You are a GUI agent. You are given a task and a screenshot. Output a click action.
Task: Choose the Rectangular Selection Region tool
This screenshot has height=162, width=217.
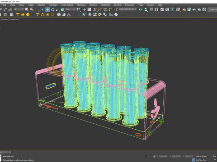pyautogui.click(x=37, y=9)
